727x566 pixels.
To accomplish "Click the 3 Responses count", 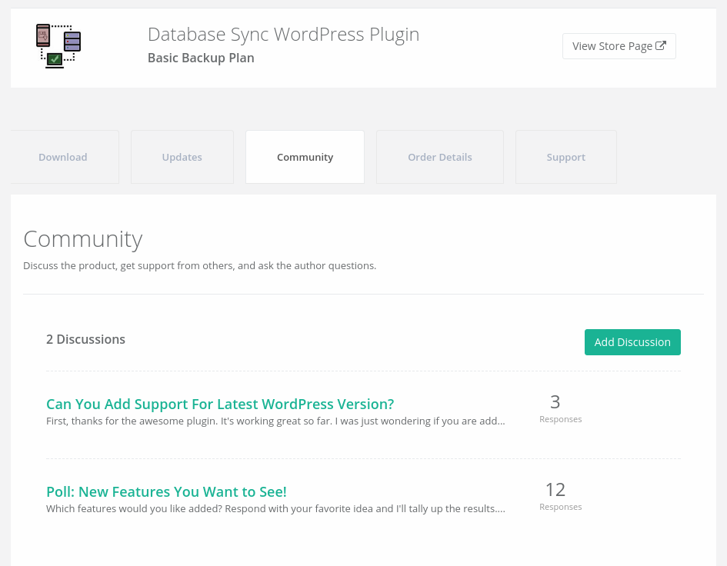I will [560, 408].
